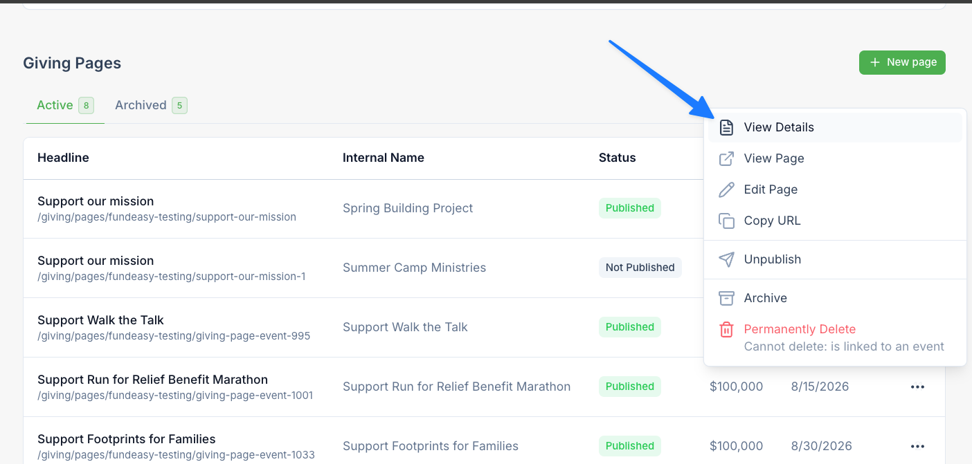This screenshot has height=464, width=972.
Task: Click the View Details document icon
Action: click(726, 127)
